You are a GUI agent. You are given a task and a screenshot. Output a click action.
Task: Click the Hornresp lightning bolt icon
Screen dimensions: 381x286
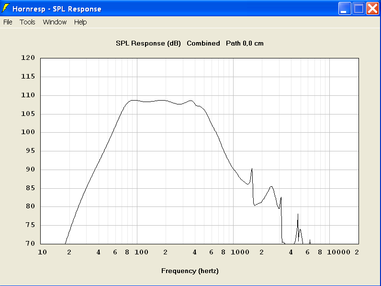coord(6,8)
